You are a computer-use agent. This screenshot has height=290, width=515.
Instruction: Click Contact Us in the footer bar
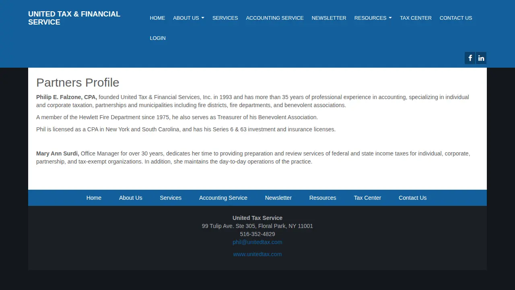(x=412, y=198)
